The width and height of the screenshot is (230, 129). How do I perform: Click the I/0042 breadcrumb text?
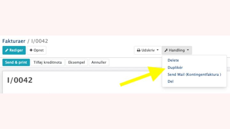coord(40,41)
